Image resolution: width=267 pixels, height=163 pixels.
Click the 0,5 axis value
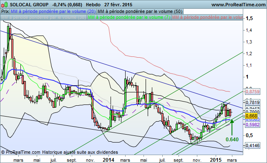tap(249, 135)
